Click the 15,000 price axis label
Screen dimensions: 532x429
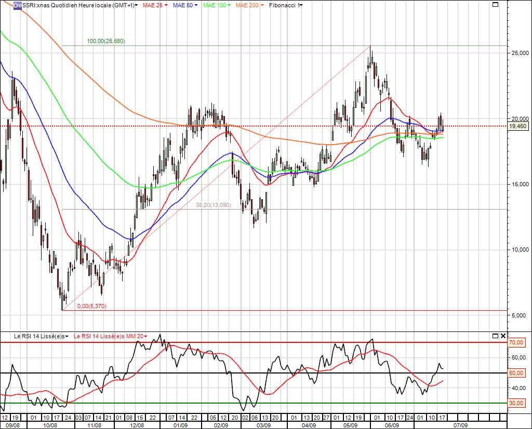coord(520,184)
